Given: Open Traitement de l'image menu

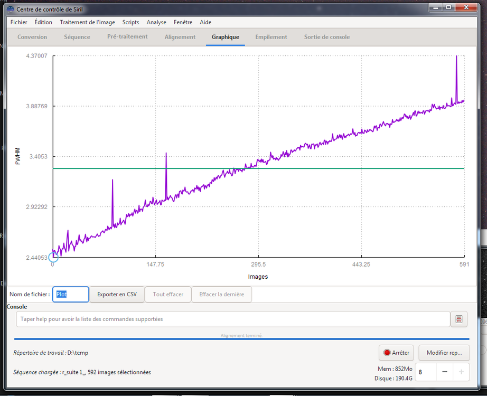Looking at the screenshot, I should tap(87, 22).
